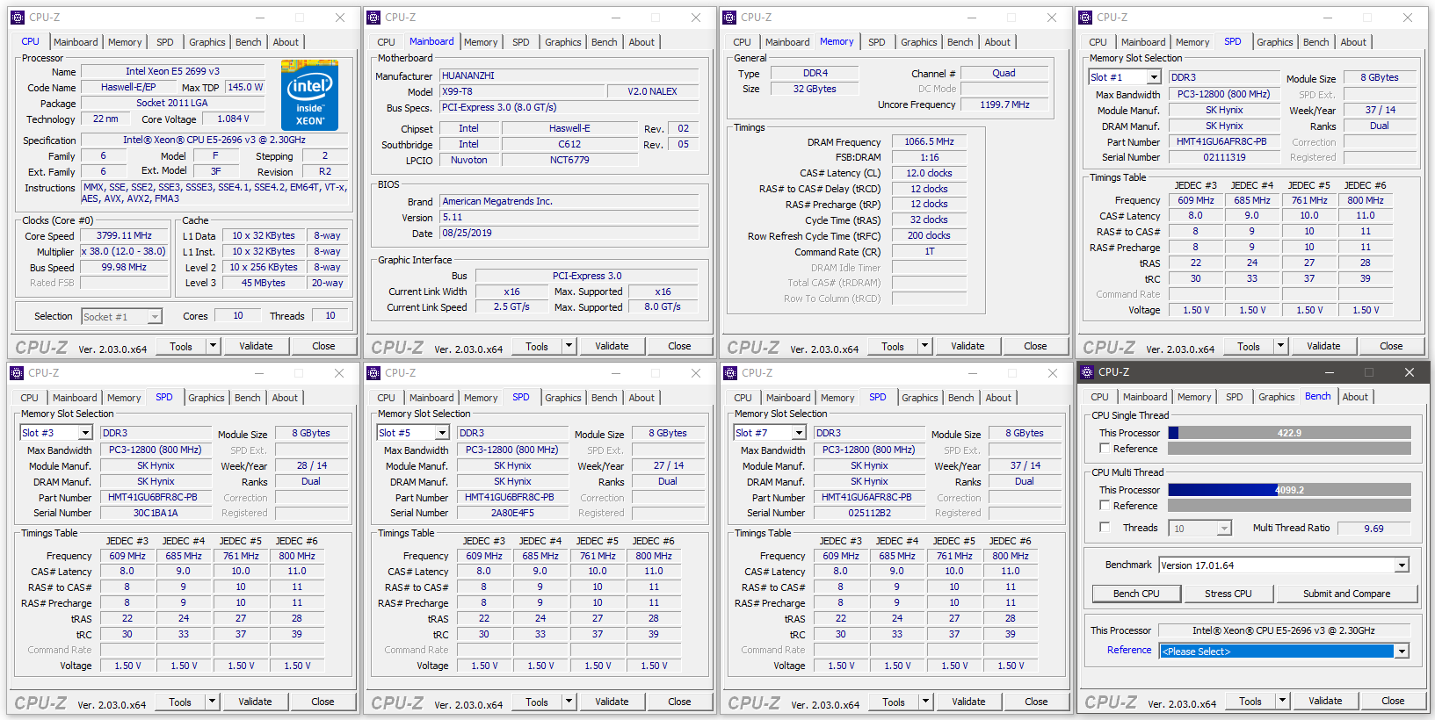Open the Reference <Please Select> dropdown

pos(1402,652)
